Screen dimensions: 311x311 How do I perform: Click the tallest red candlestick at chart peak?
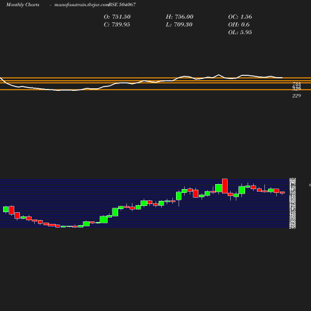tap(225, 186)
